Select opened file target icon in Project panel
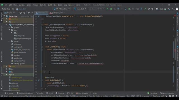The width and height of the screenshot is (179, 100). point(20,13)
